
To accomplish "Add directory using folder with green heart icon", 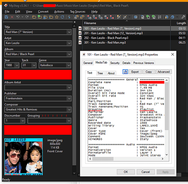I will point(40,17).
